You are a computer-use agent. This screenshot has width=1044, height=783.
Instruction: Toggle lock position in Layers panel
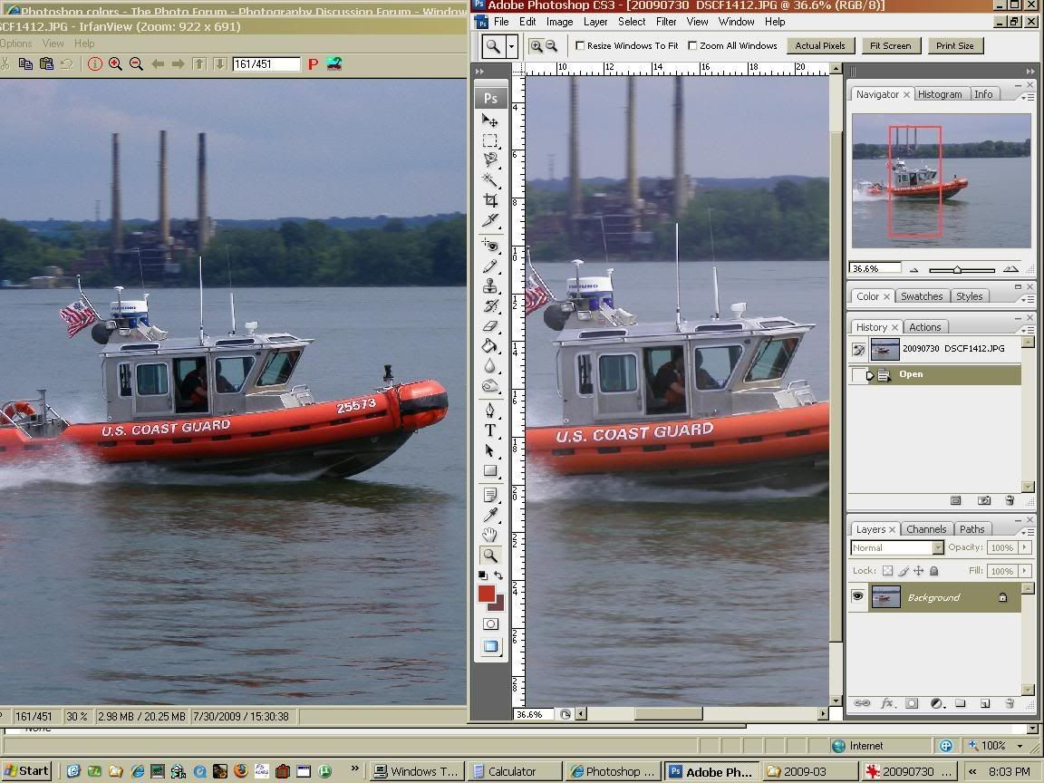coord(918,571)
